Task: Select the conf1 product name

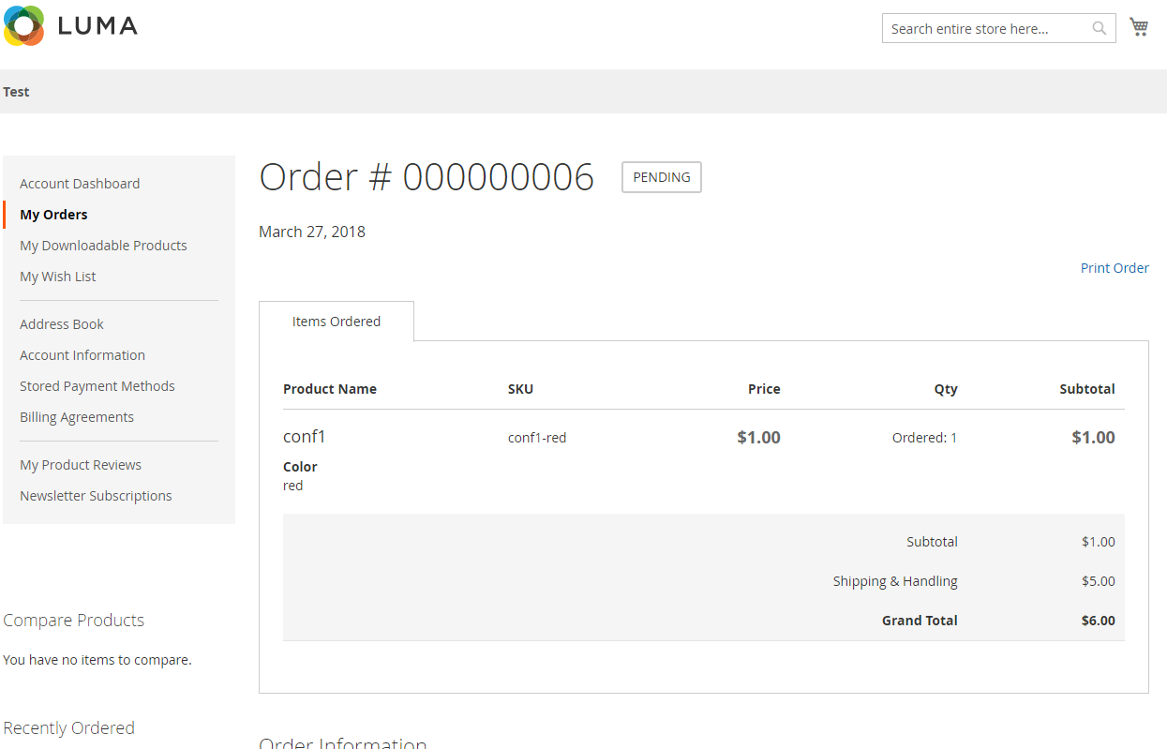Action: pos(304,436)
